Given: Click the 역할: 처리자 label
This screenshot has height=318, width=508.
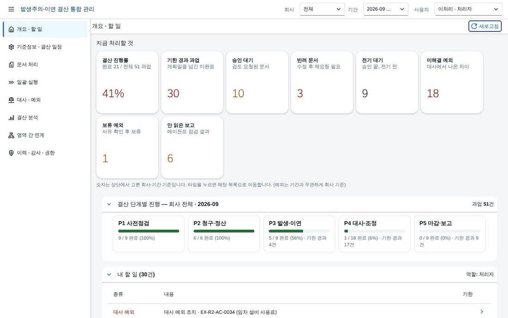Looking at the screenshot, I should (x=480, y=275).
